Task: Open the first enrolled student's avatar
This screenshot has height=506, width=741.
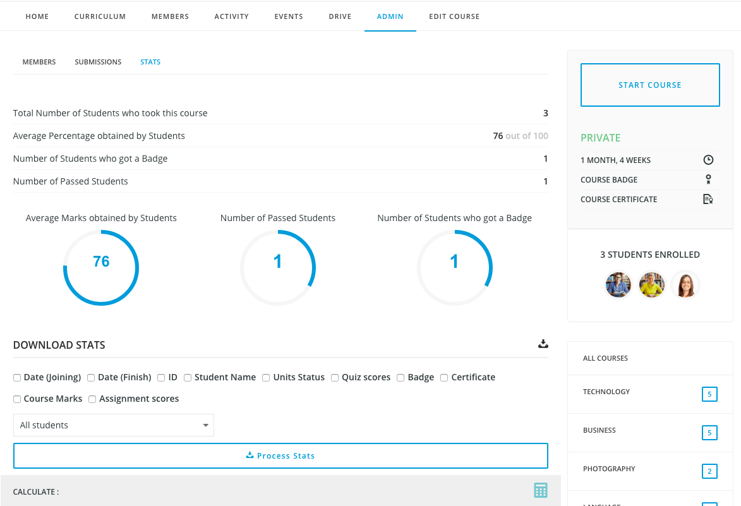Action: pos(618,285)
